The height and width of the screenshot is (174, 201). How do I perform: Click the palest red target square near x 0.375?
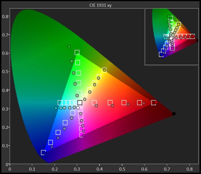point(94,103)
